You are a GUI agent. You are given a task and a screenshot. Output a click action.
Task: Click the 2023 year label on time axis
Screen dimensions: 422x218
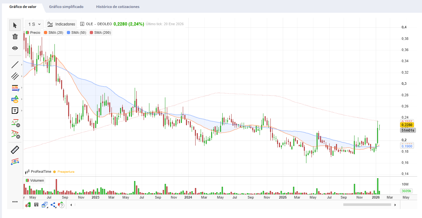[96, 197]
